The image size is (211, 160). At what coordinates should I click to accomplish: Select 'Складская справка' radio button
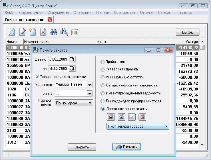click(102, 69)
